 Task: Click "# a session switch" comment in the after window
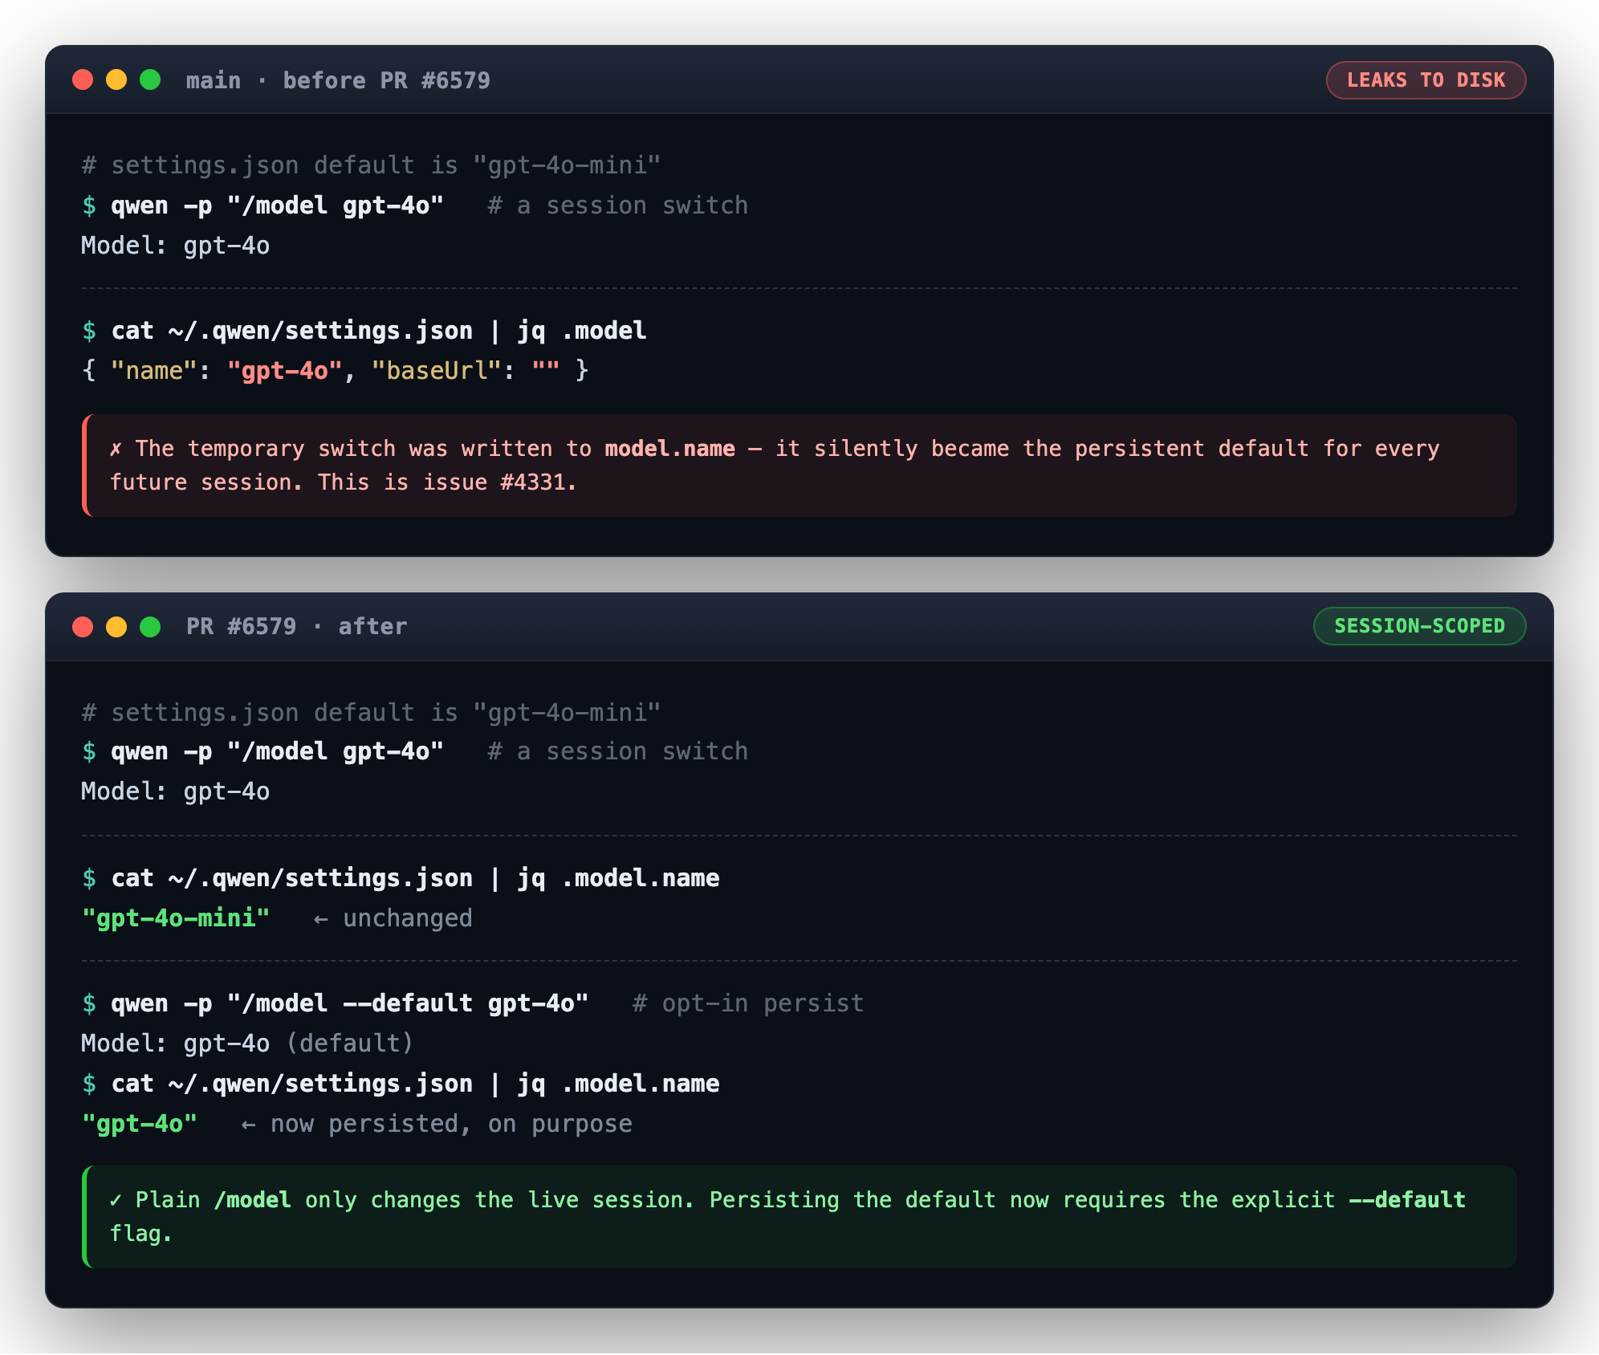[617, 751]
